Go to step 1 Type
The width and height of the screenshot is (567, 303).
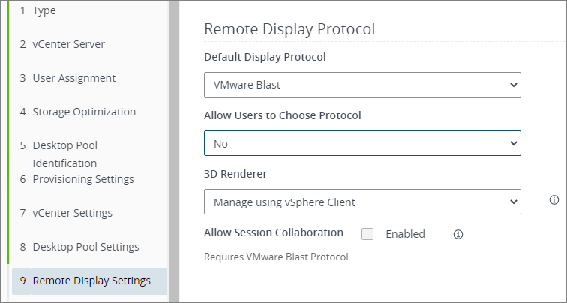43,10
